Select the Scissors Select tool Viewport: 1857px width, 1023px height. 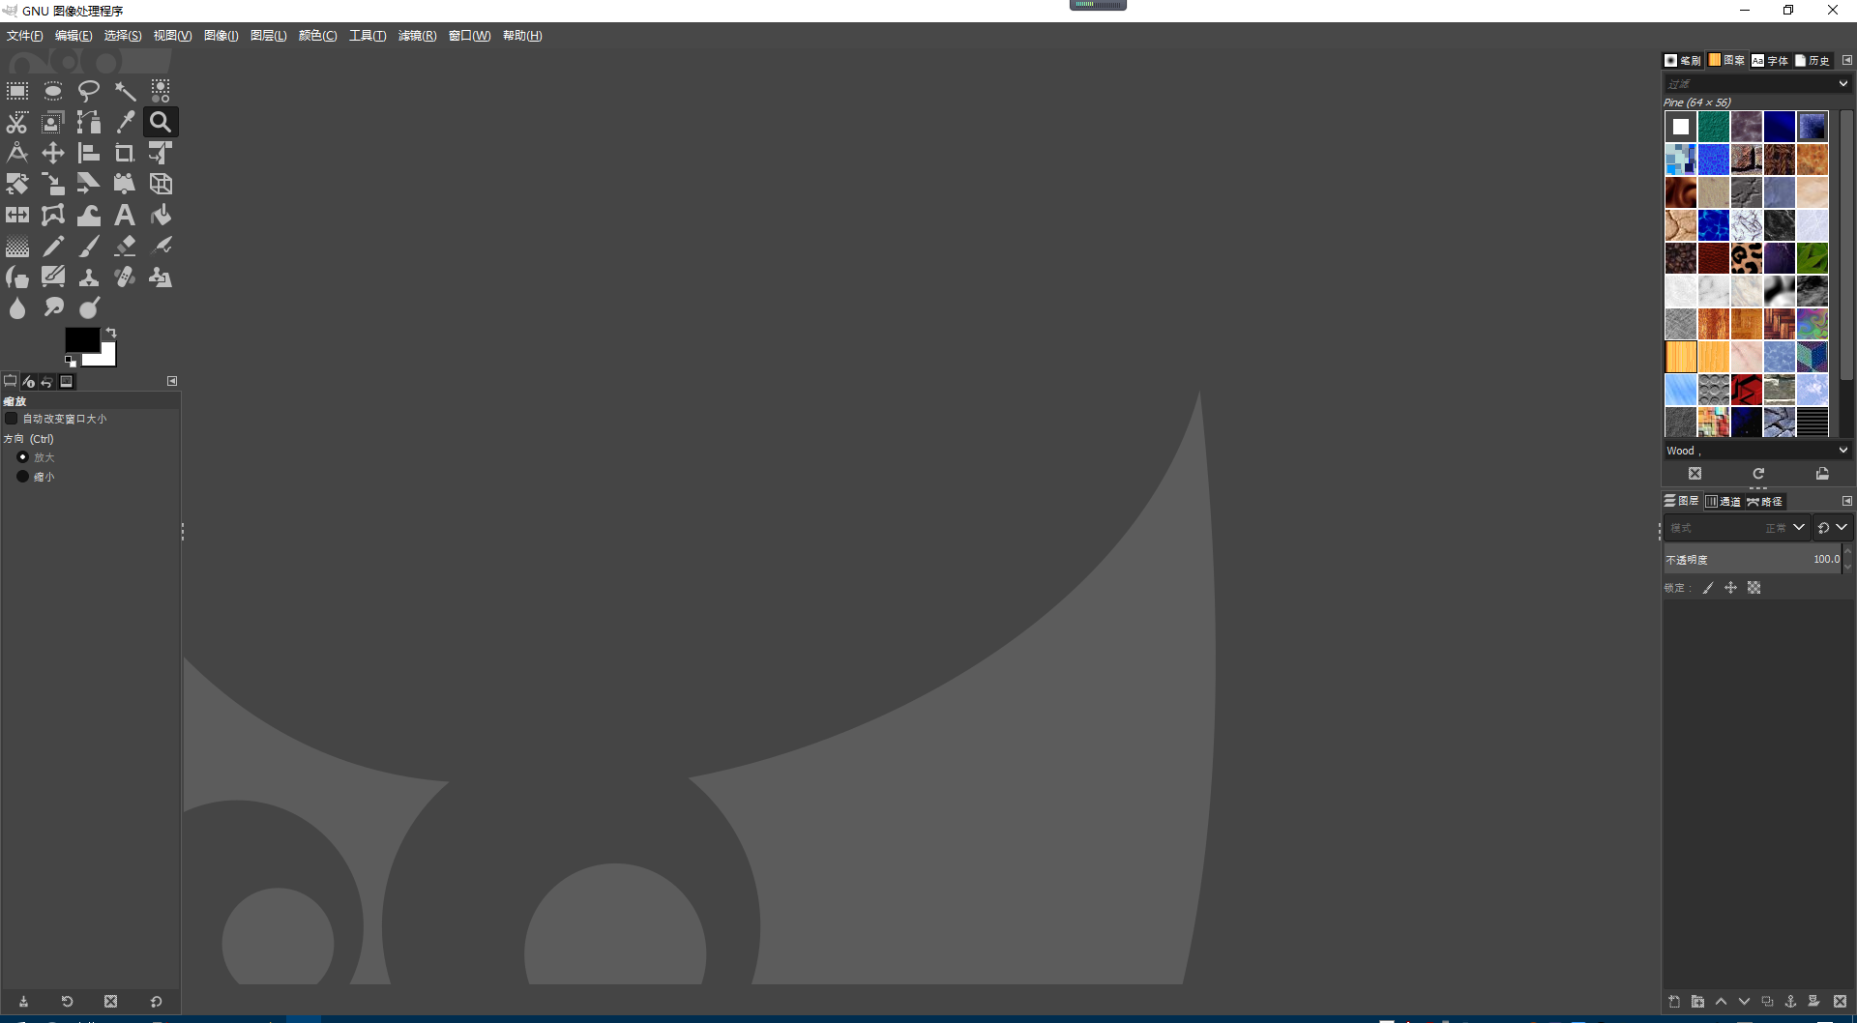point(17,122)
